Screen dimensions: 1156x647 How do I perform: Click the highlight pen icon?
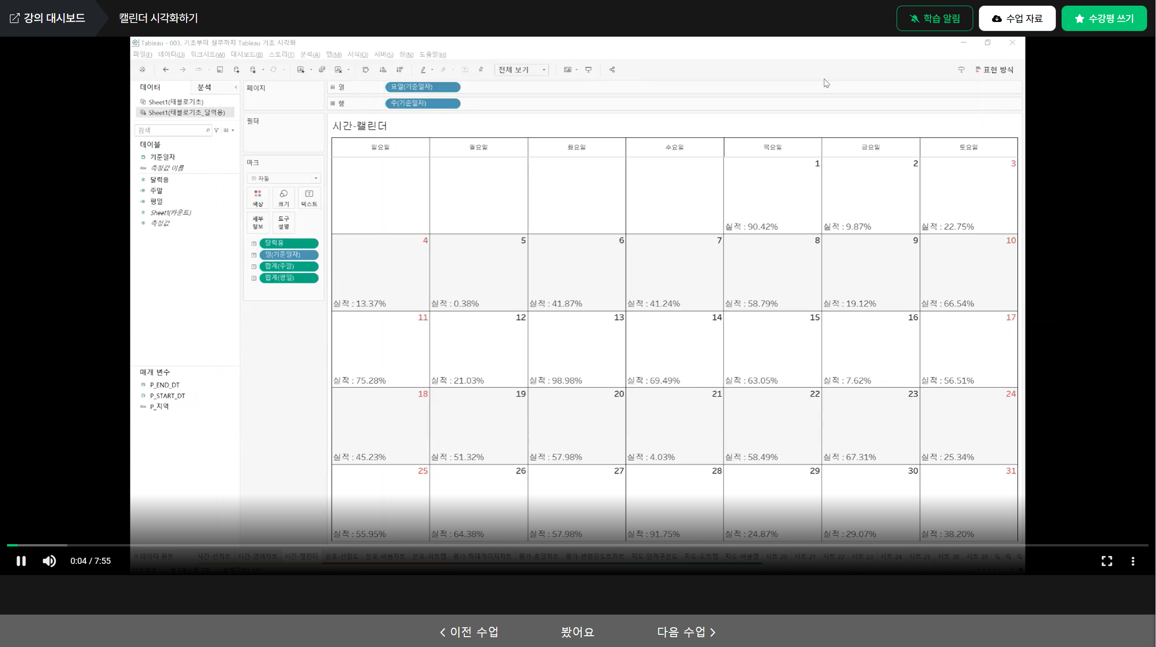[423, 70]
